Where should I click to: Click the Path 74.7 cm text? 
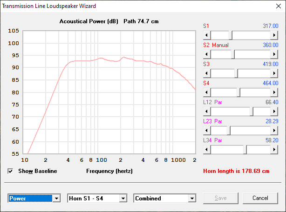[x=141, y=21]
